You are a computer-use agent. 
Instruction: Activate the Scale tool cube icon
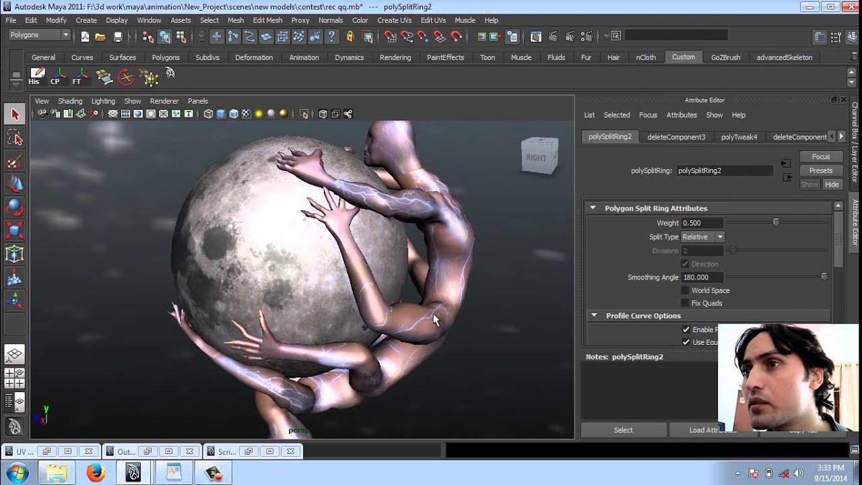(15, 231)
